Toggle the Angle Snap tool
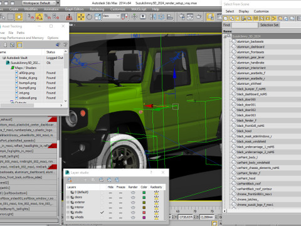The image size is (301, 226). click(40, 17)
